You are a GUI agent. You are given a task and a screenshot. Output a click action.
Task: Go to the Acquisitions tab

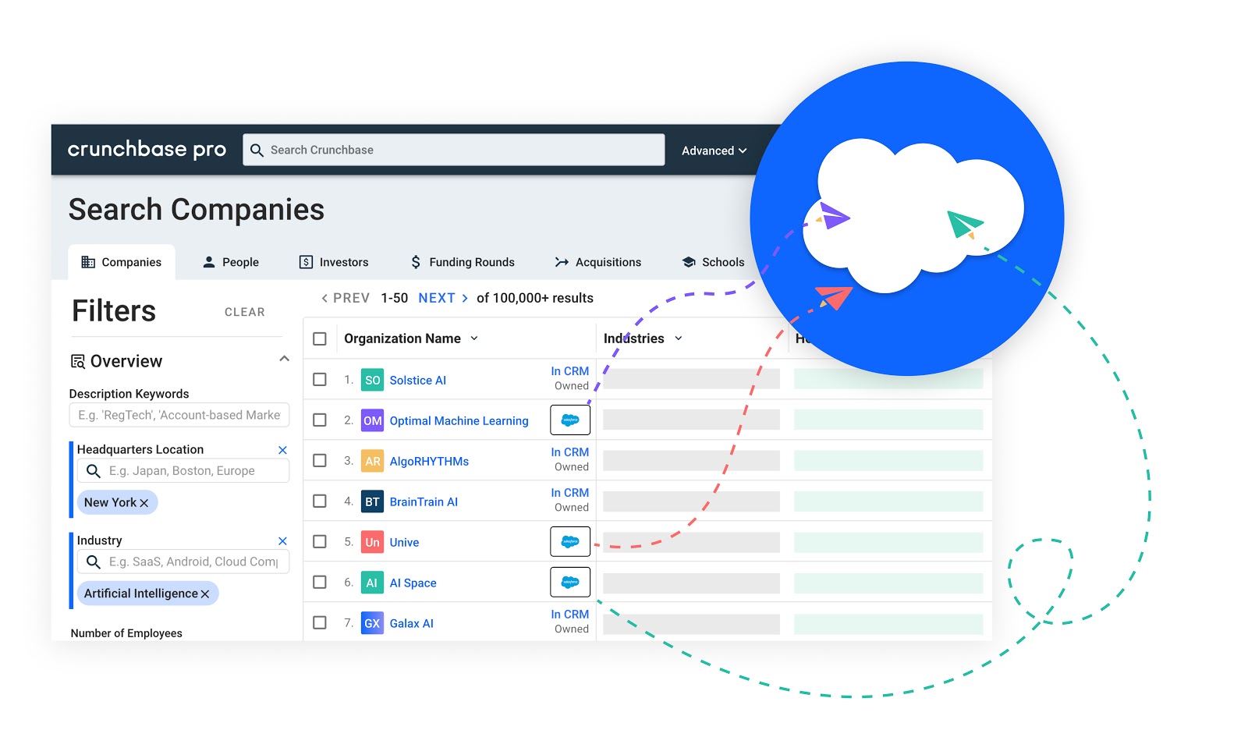598,262
